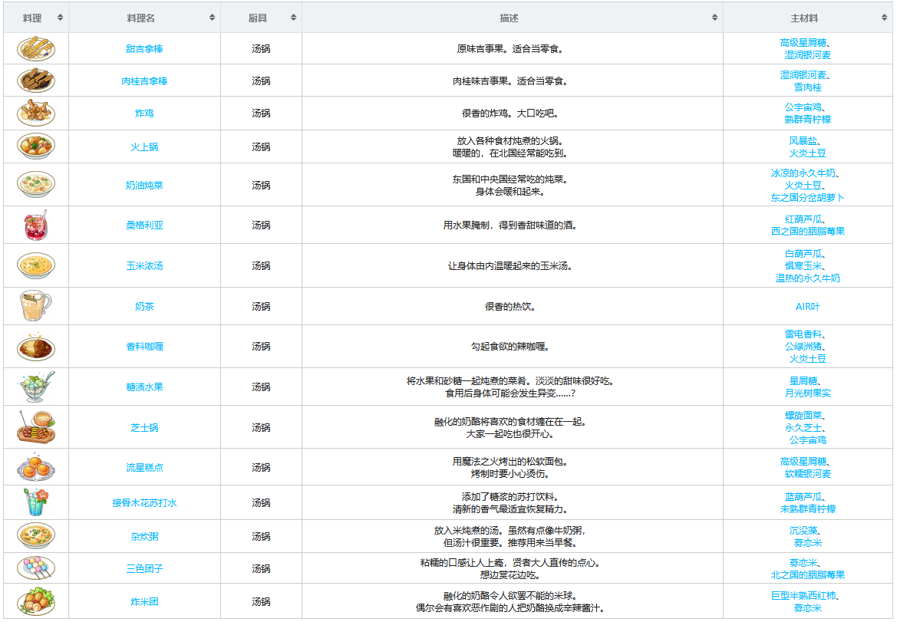Click the 炸米团 rice ball image
This screenshot has width=897, height=622.
[x=36, y=601]
